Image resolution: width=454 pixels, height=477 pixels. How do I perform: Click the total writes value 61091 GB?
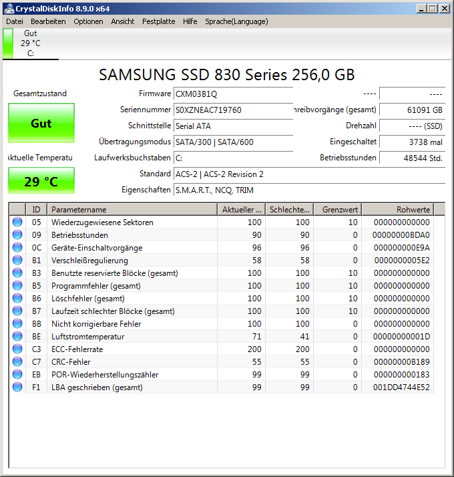pyautogui.click(x=412, y=110)
